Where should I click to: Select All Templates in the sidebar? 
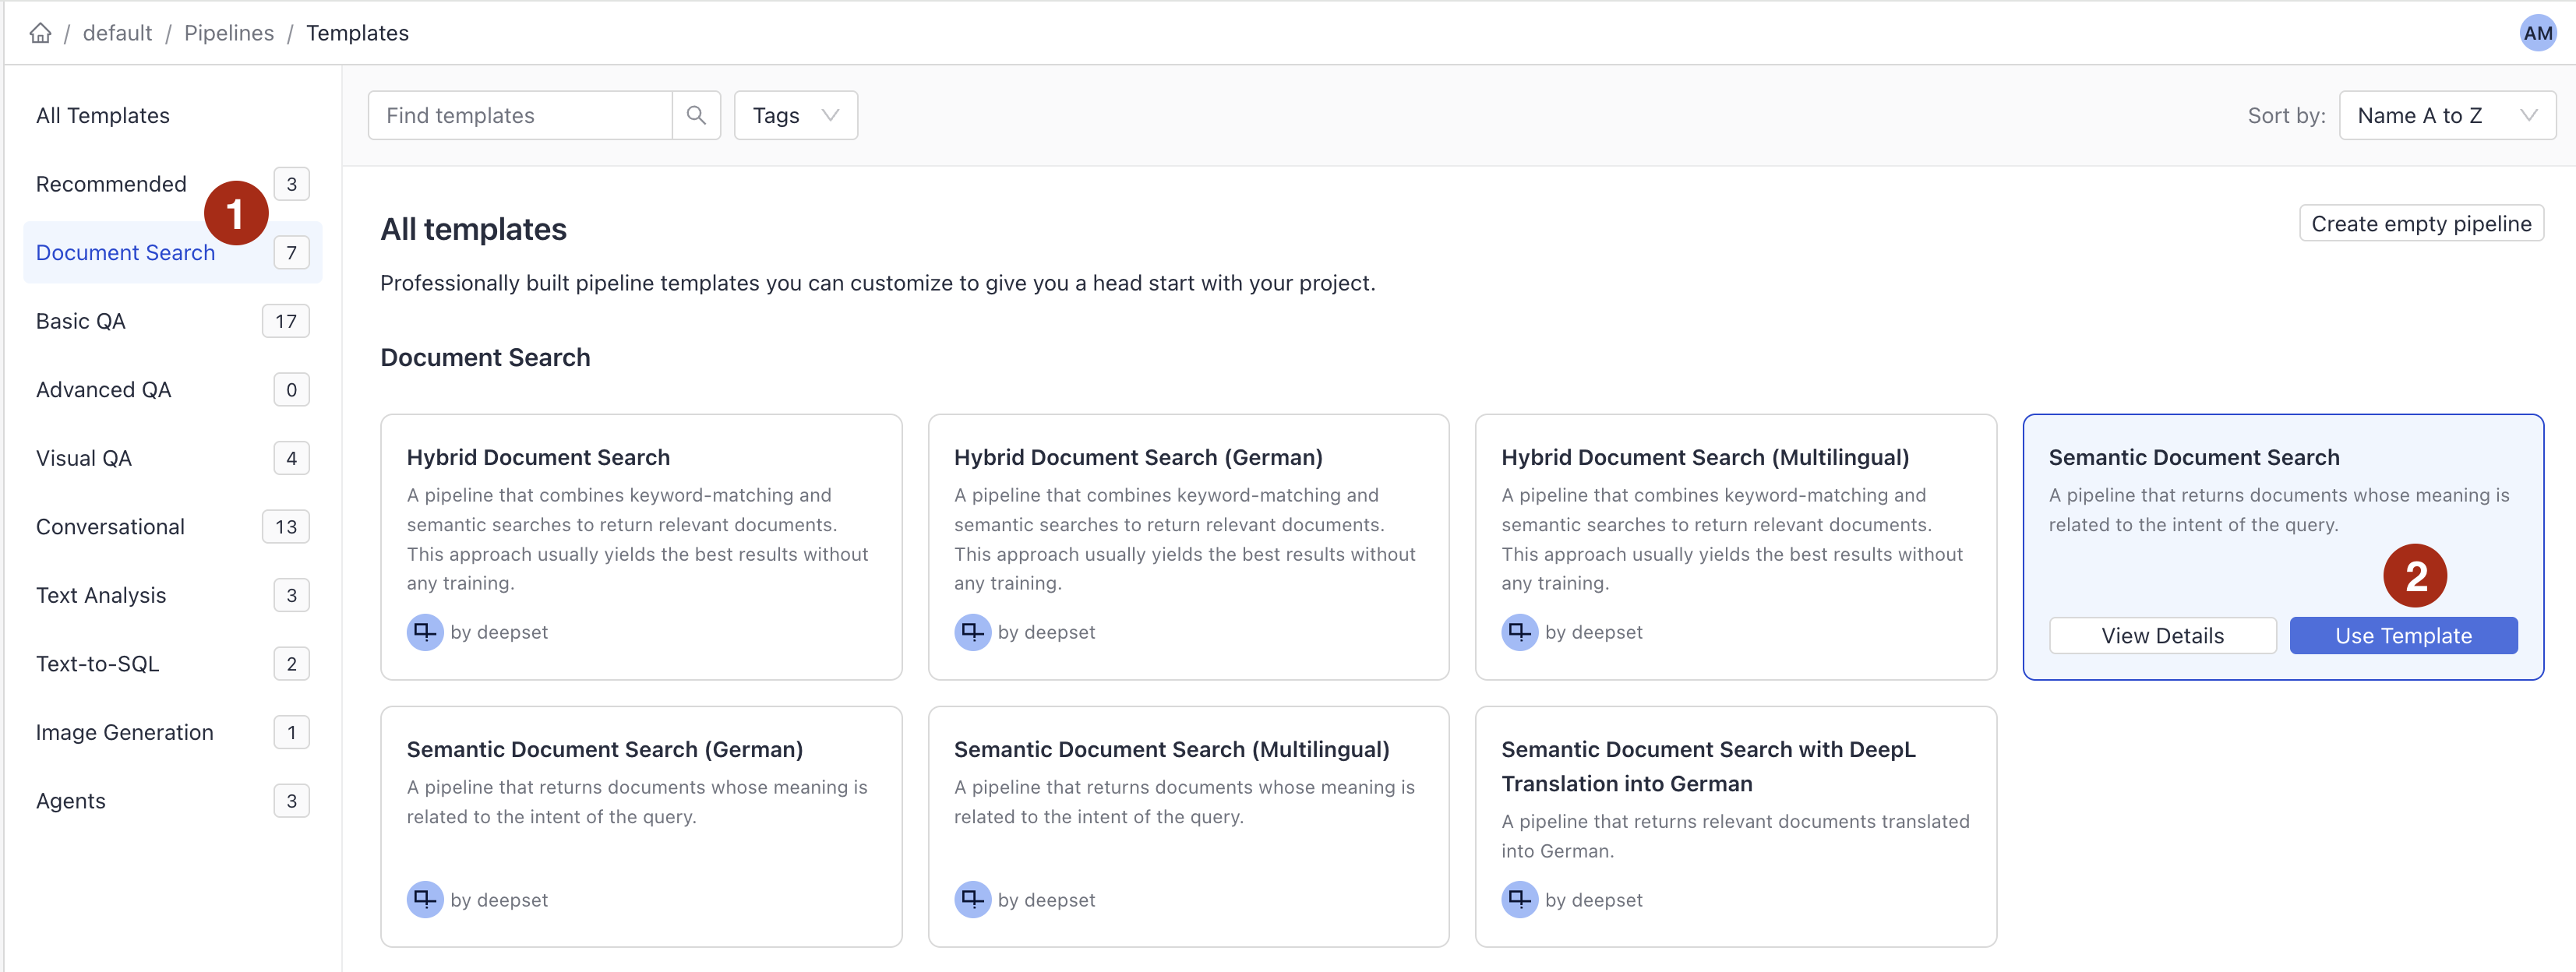pos(102,115)
